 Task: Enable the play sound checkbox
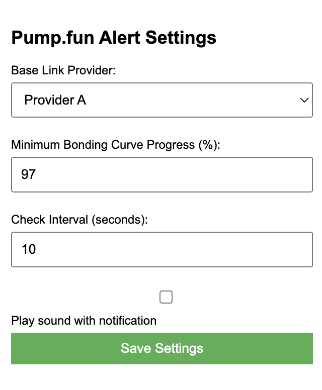coord(166,297)
